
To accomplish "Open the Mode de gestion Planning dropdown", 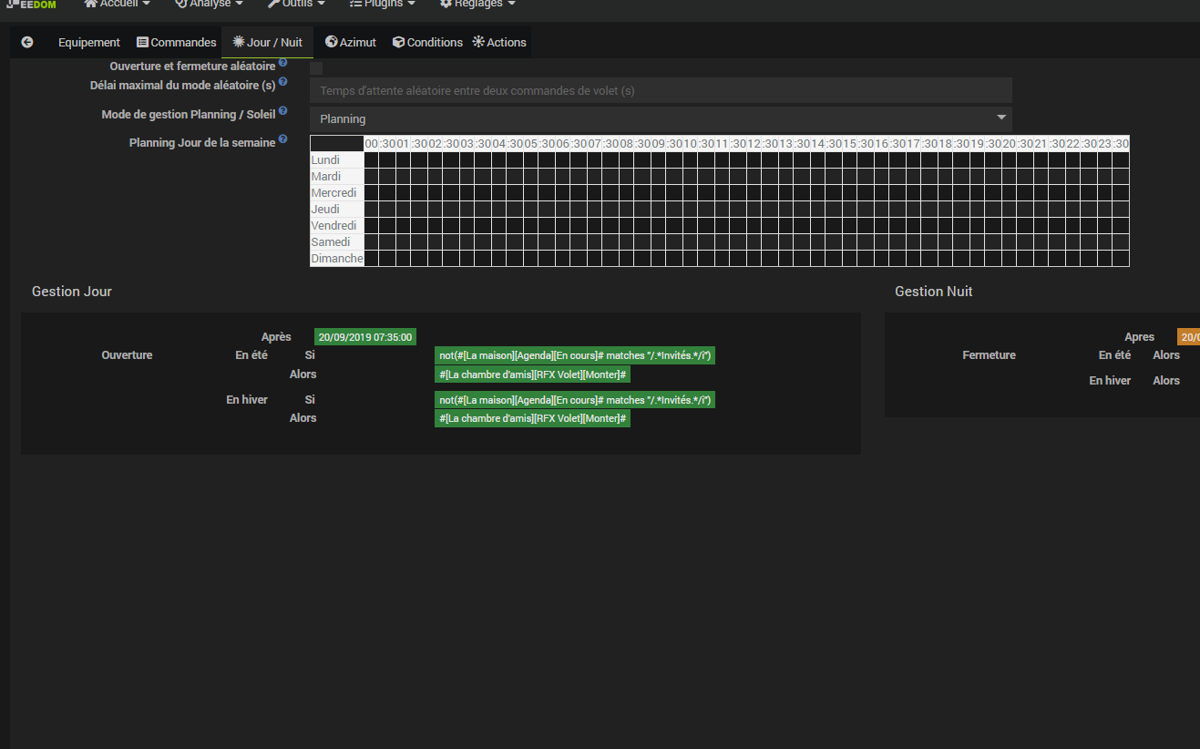I will tap(661, 118).
